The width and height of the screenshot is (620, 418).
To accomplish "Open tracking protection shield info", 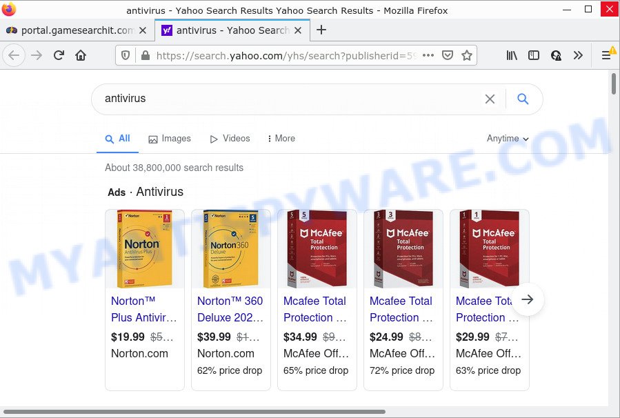I will point(126,55).
